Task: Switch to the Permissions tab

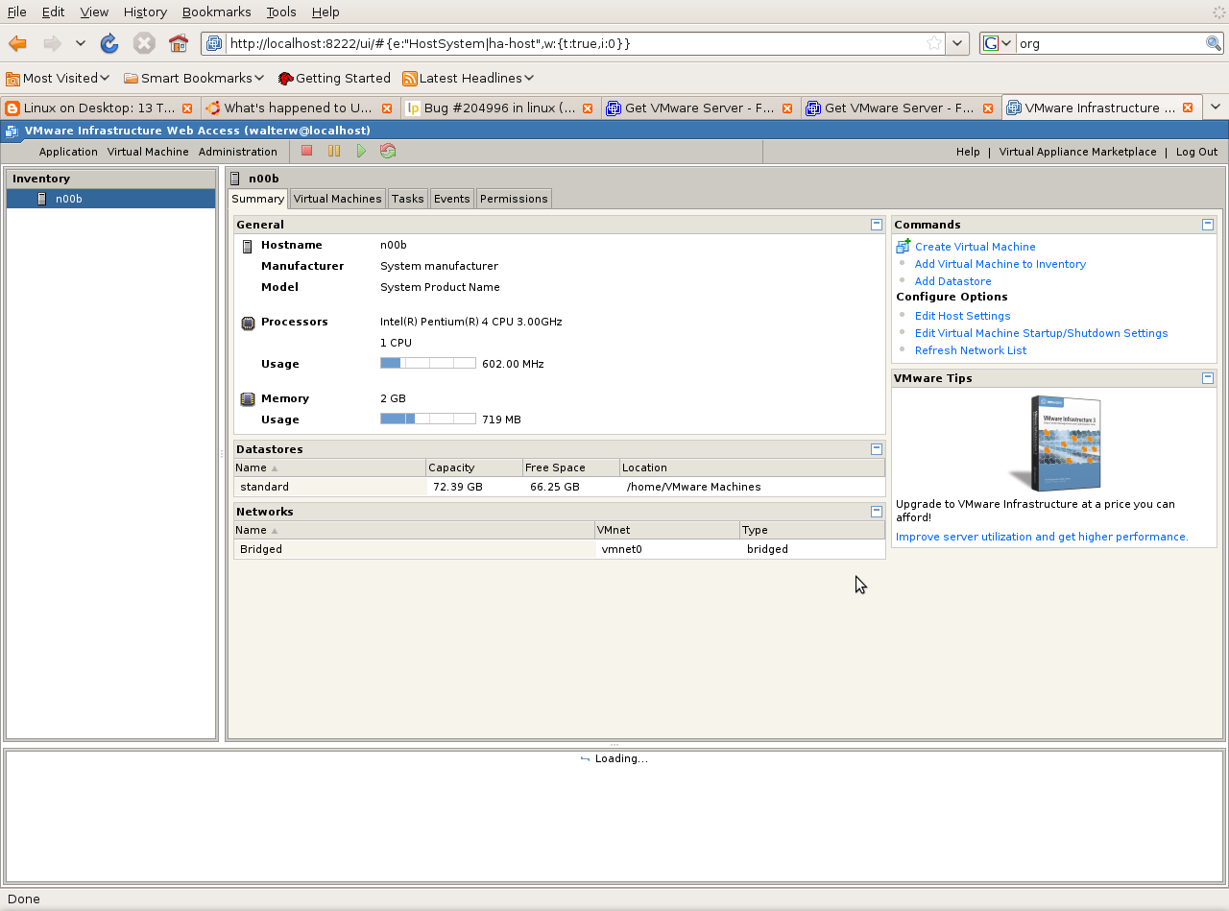Action: [x=514, y=199]
